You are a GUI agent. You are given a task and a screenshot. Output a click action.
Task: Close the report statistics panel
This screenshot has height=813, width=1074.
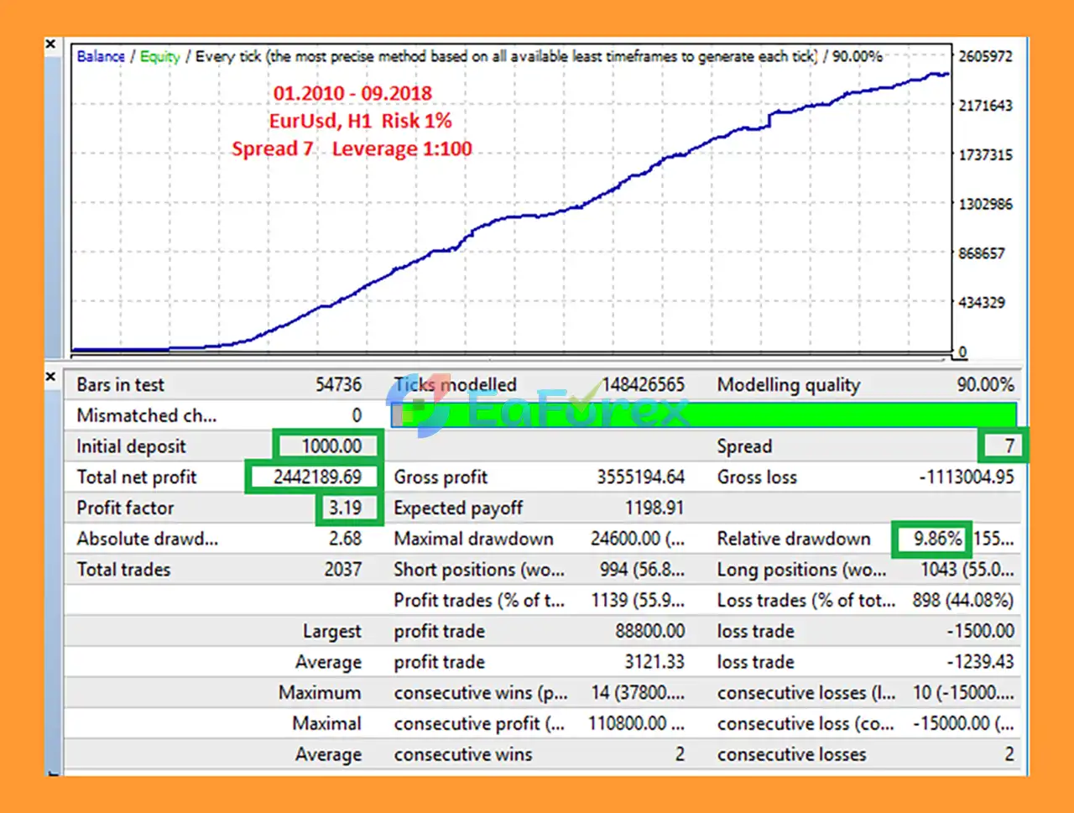pos(51,377)
